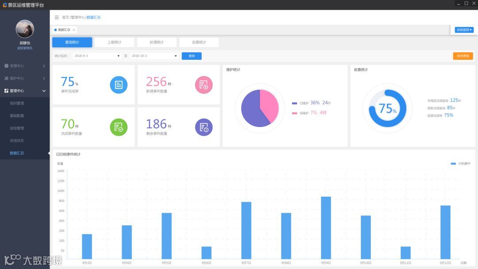Click the 数据汇总 breadcrumb link
The height and width of the screenshot is (269, 478).
click(93, 17)
